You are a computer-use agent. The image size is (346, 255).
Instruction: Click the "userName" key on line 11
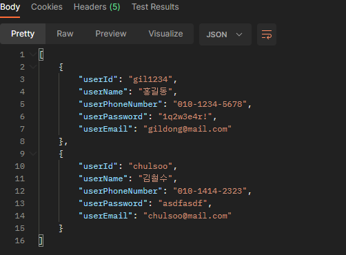coord(103,178)
